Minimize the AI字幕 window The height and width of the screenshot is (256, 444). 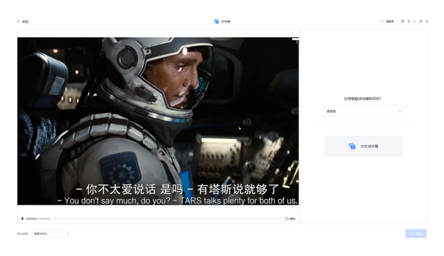click(415, 22)
